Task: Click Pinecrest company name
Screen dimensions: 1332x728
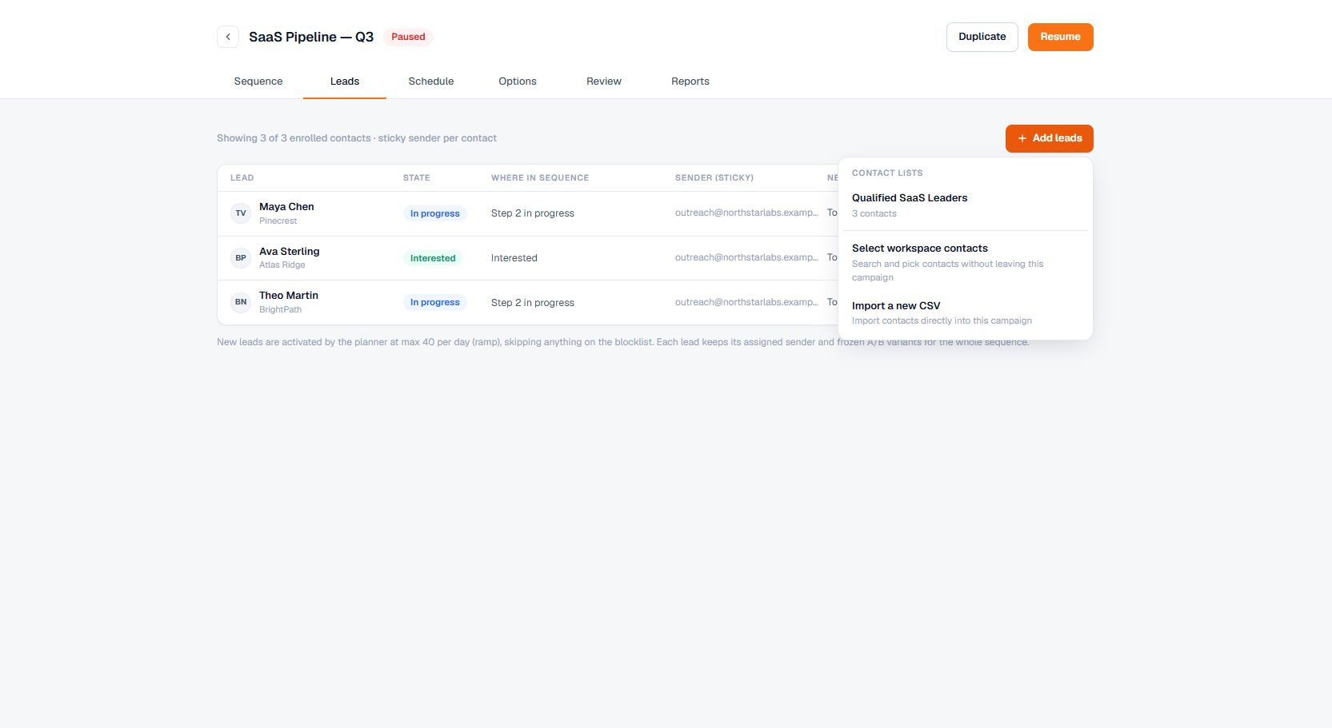Action: point(278,221)
